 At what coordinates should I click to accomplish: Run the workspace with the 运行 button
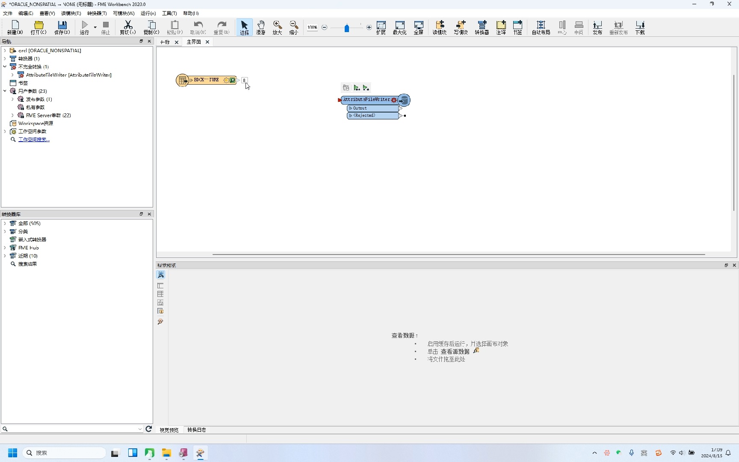tap(85, 27)
